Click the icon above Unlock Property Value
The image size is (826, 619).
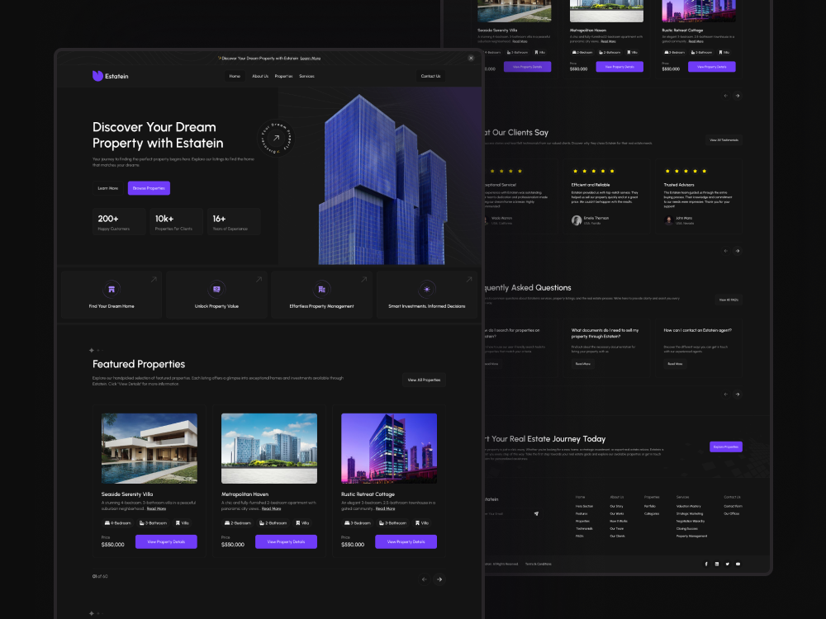tap(216, 291)
